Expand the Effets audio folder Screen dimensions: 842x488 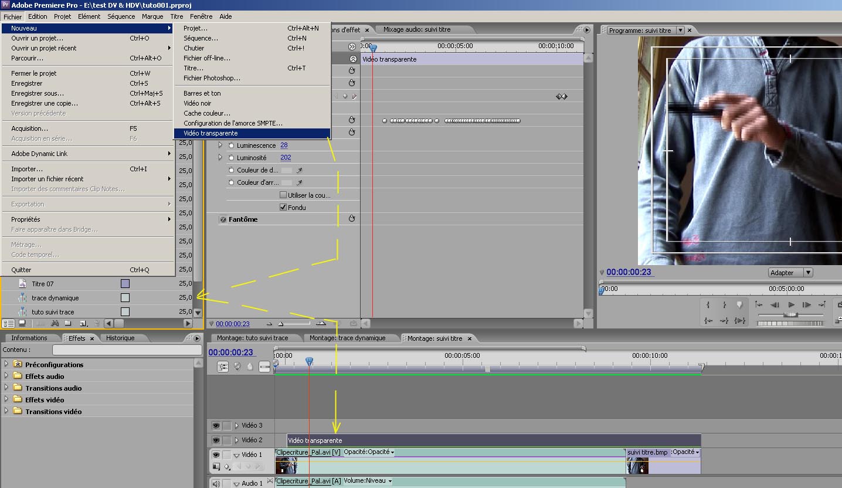(x=6, y=376)
